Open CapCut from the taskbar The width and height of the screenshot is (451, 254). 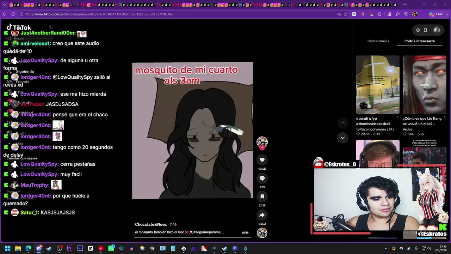pyautogui.click(x=90, y=248)
